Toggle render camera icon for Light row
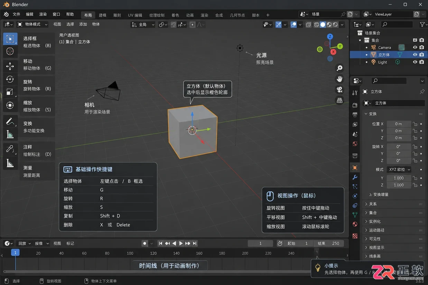The image size is (428, 285). (422, 62)
